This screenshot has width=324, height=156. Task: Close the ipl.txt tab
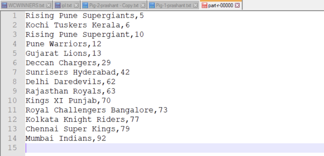coord(76,5)
